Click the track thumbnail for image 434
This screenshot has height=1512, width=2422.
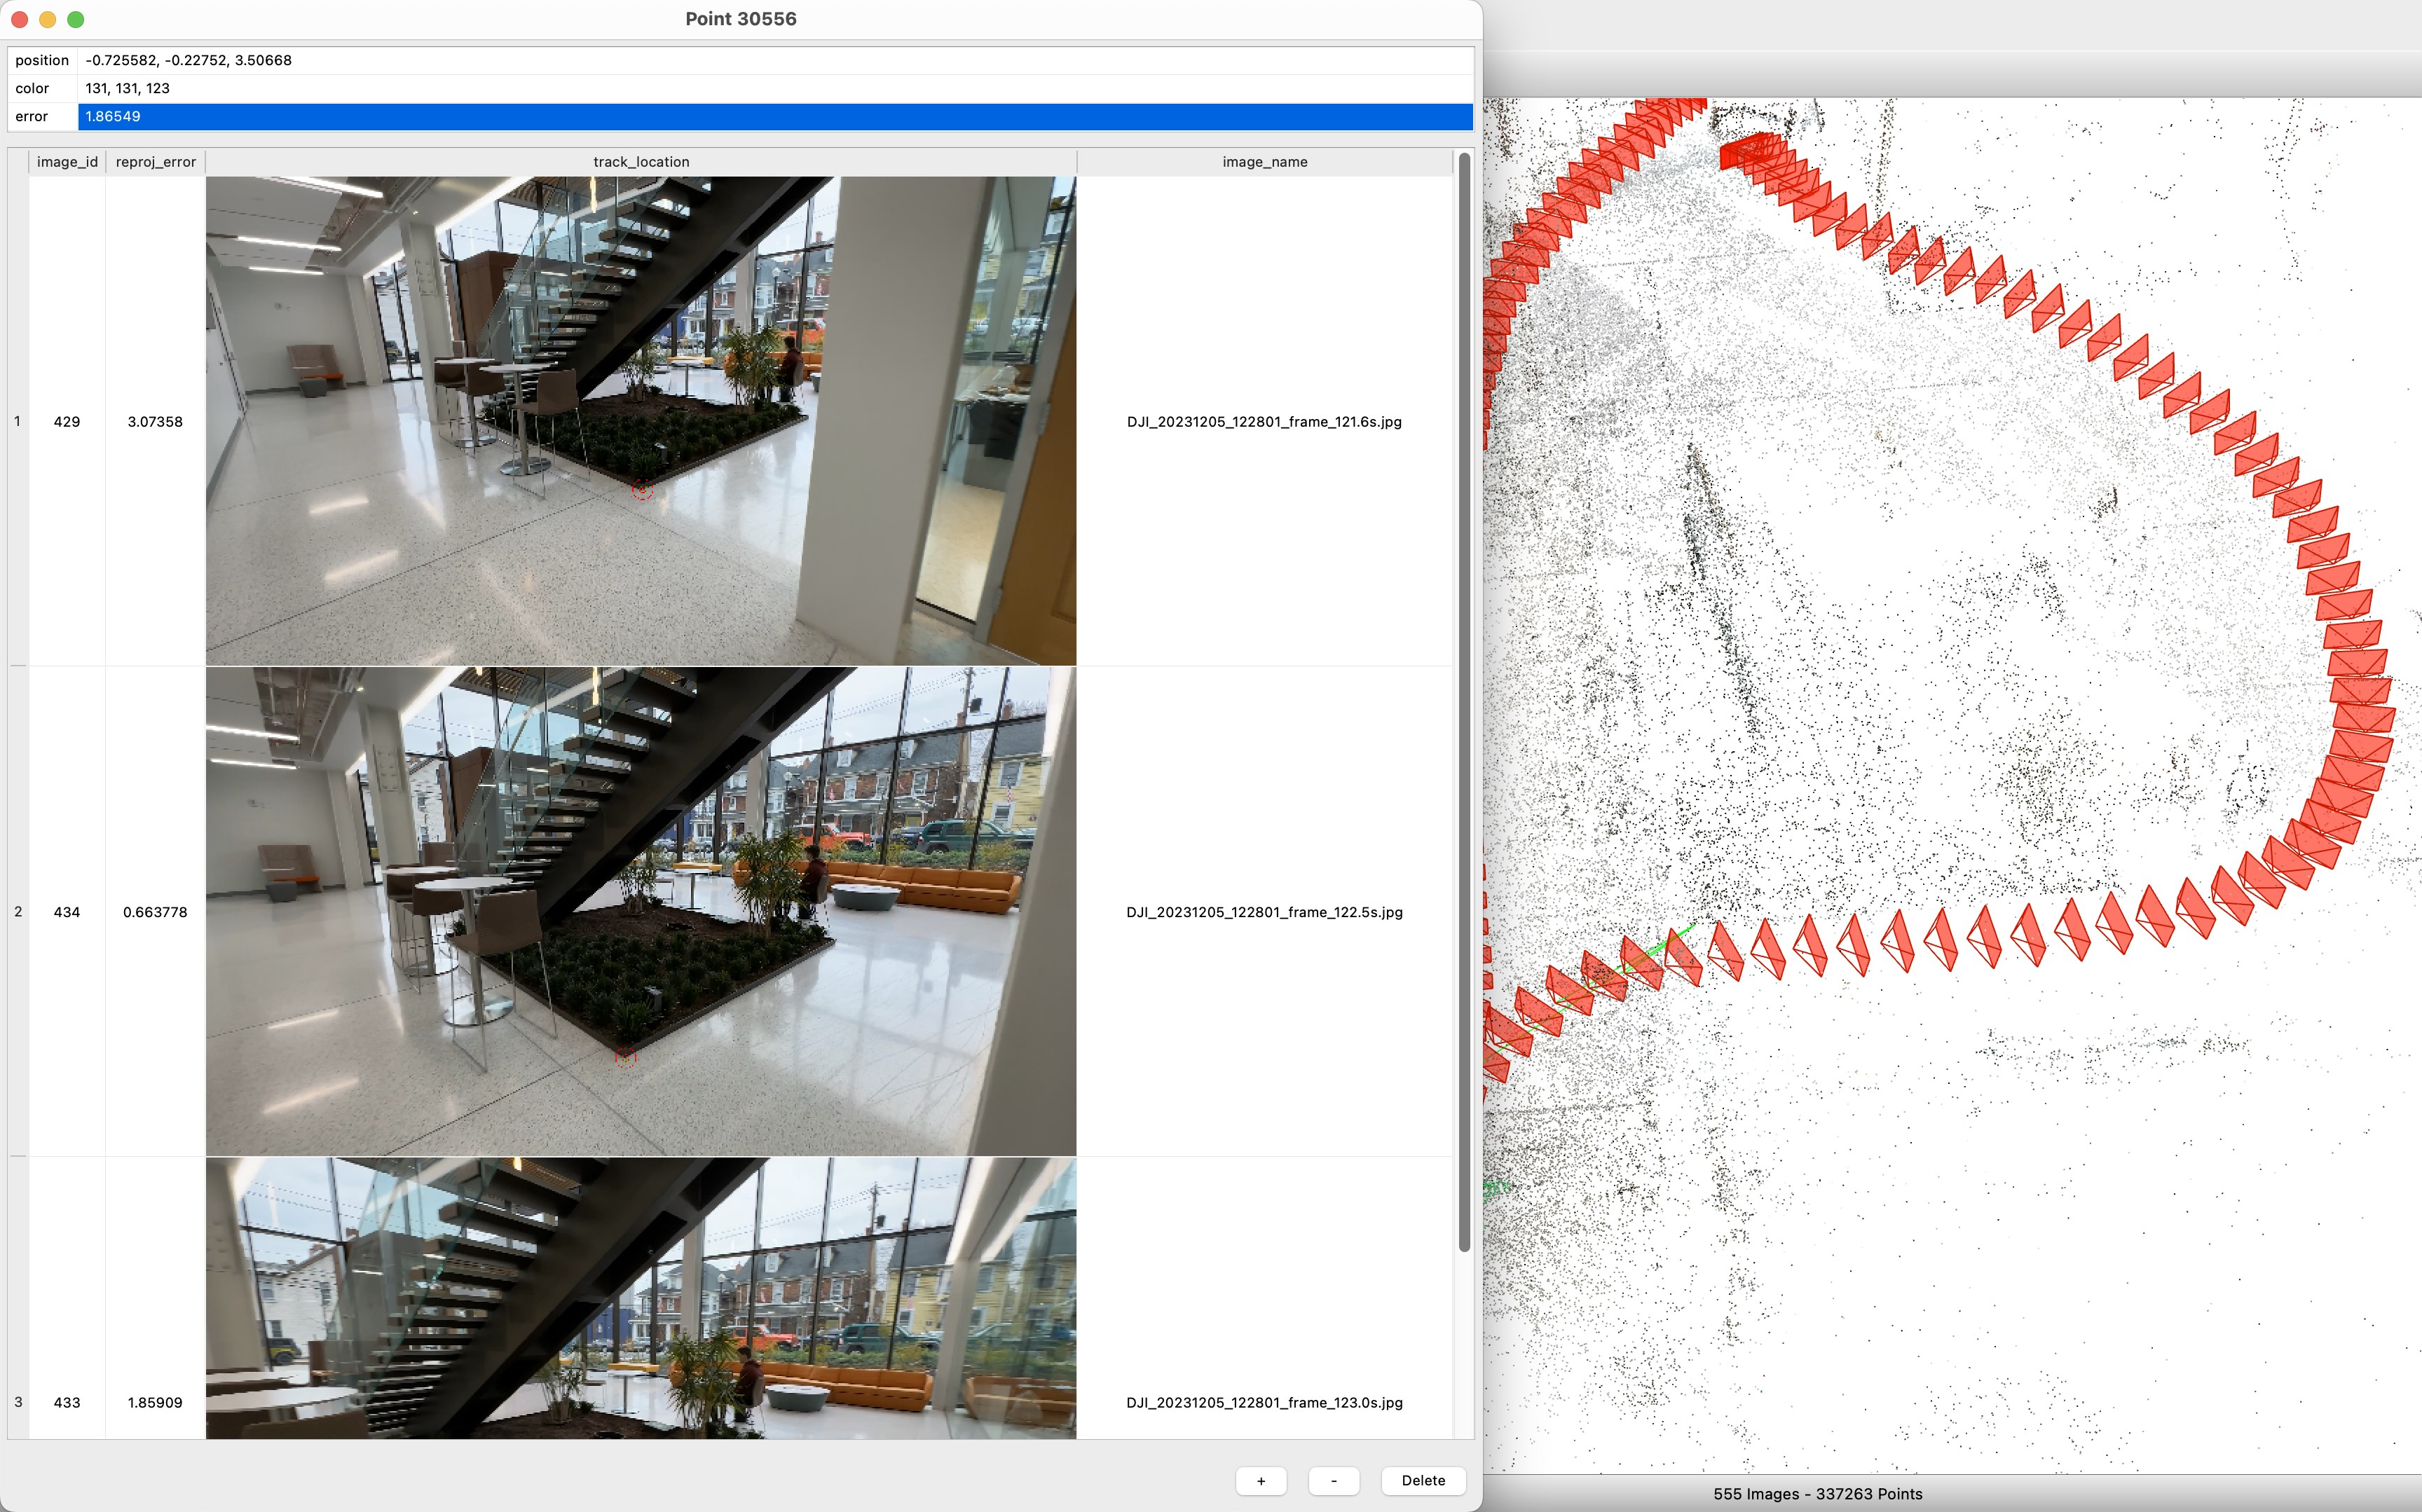click(x=641, y=911)
